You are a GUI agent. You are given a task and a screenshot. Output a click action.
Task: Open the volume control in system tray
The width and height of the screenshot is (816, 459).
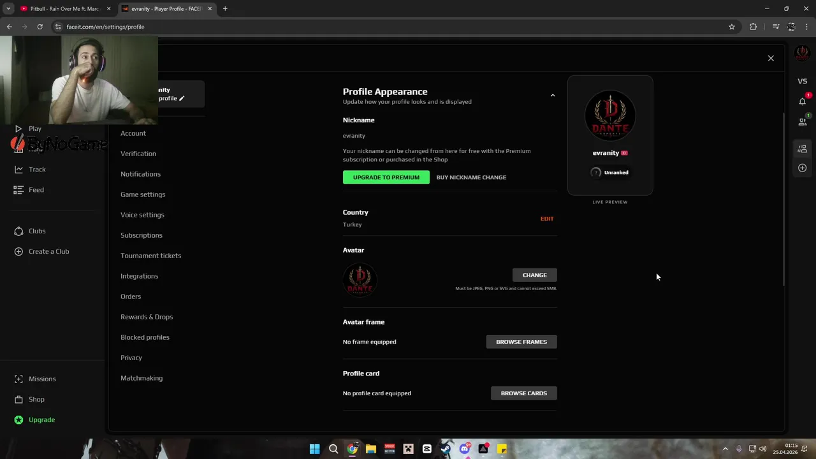(x=763, y=449)
